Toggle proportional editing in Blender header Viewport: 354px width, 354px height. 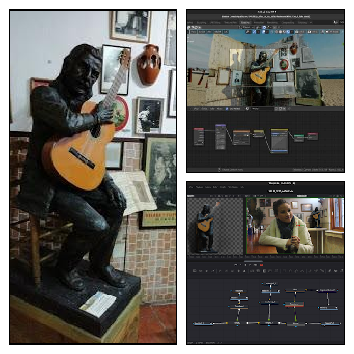(275, 28)
